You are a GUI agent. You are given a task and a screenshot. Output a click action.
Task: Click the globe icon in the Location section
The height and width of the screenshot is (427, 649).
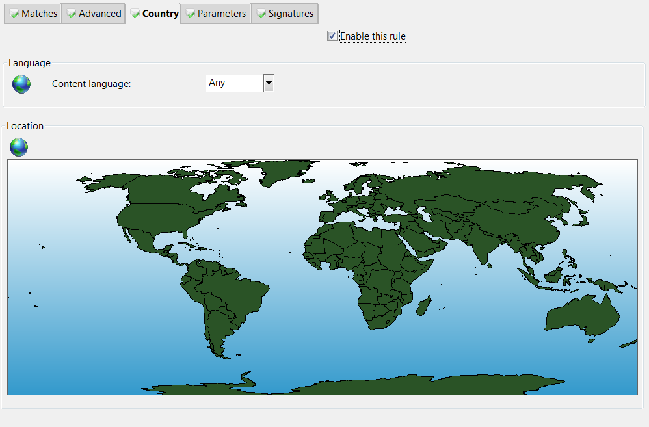19,148
